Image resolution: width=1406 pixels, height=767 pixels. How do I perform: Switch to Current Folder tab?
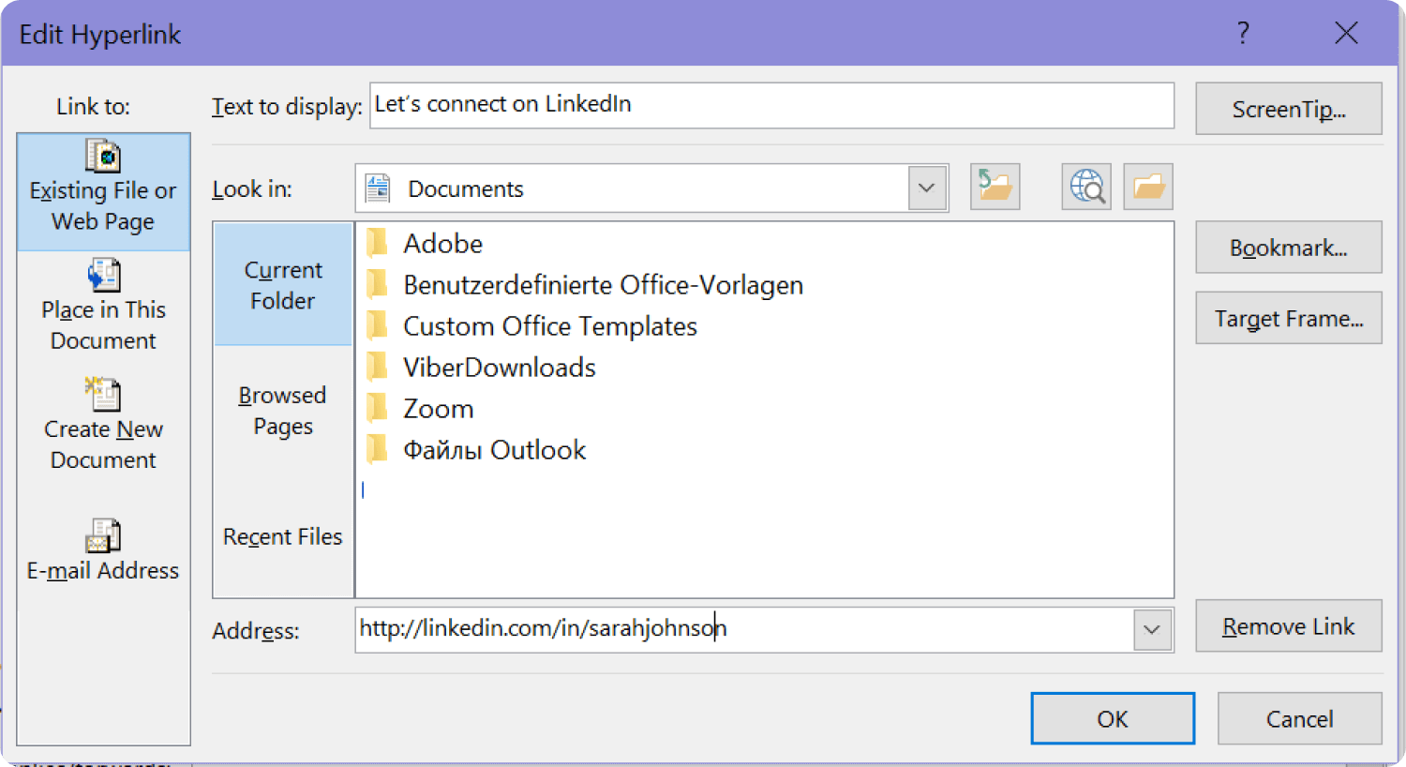(x=283, y=285)
